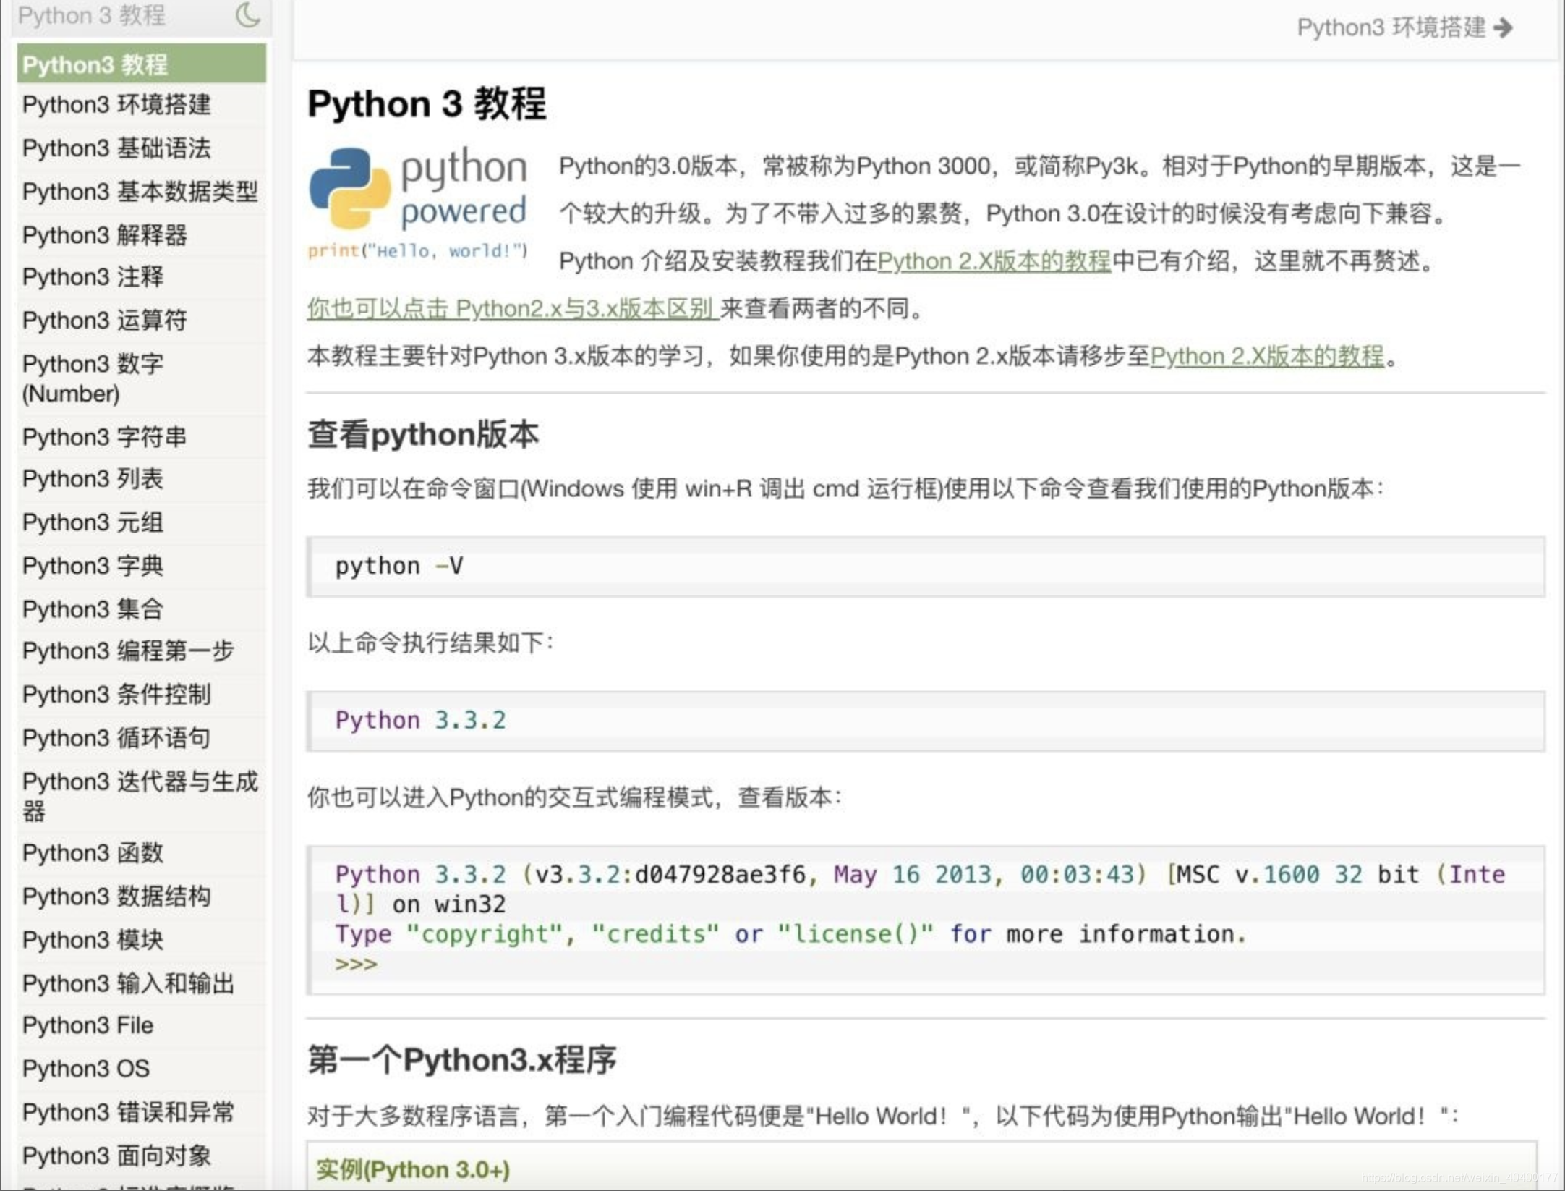Open Python3 数字 (Number) chapter

(x=93, y=378)
